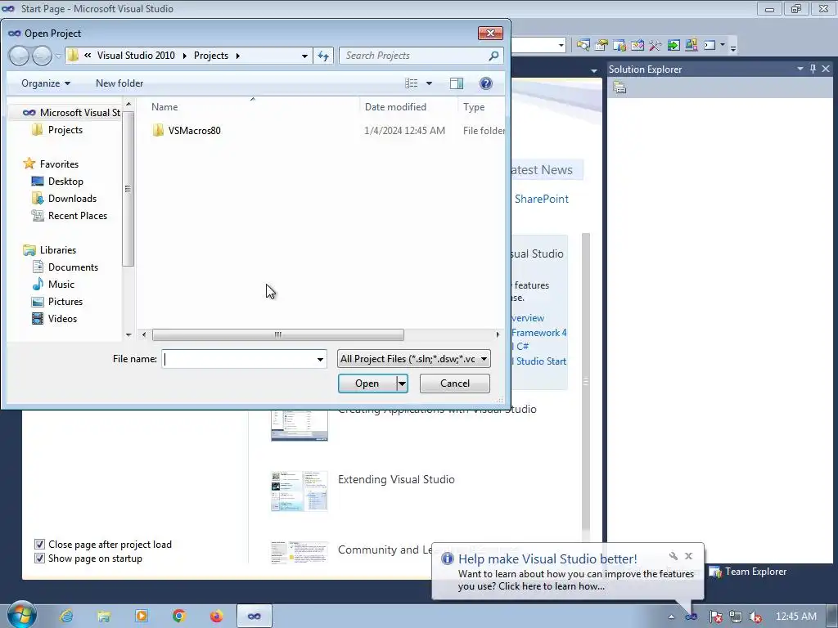Open address bar previous locations dropdown
Screen dimensions: 838x628
[304, 56]
